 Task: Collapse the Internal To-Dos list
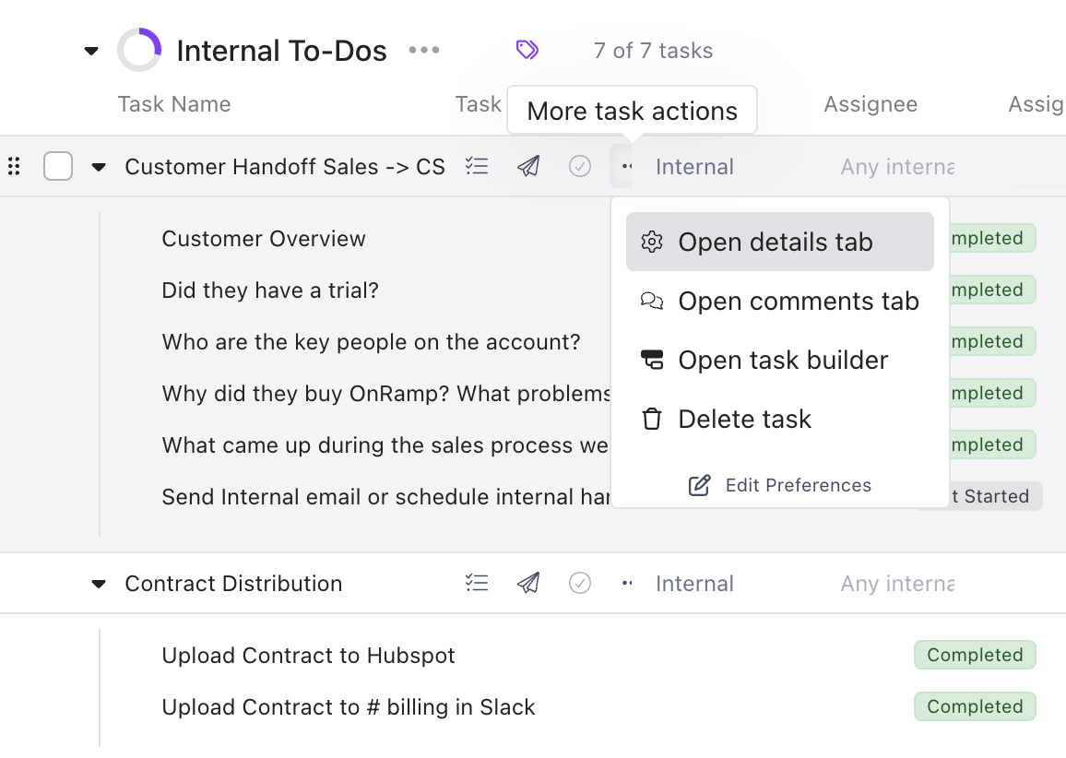tap(89, 51)
